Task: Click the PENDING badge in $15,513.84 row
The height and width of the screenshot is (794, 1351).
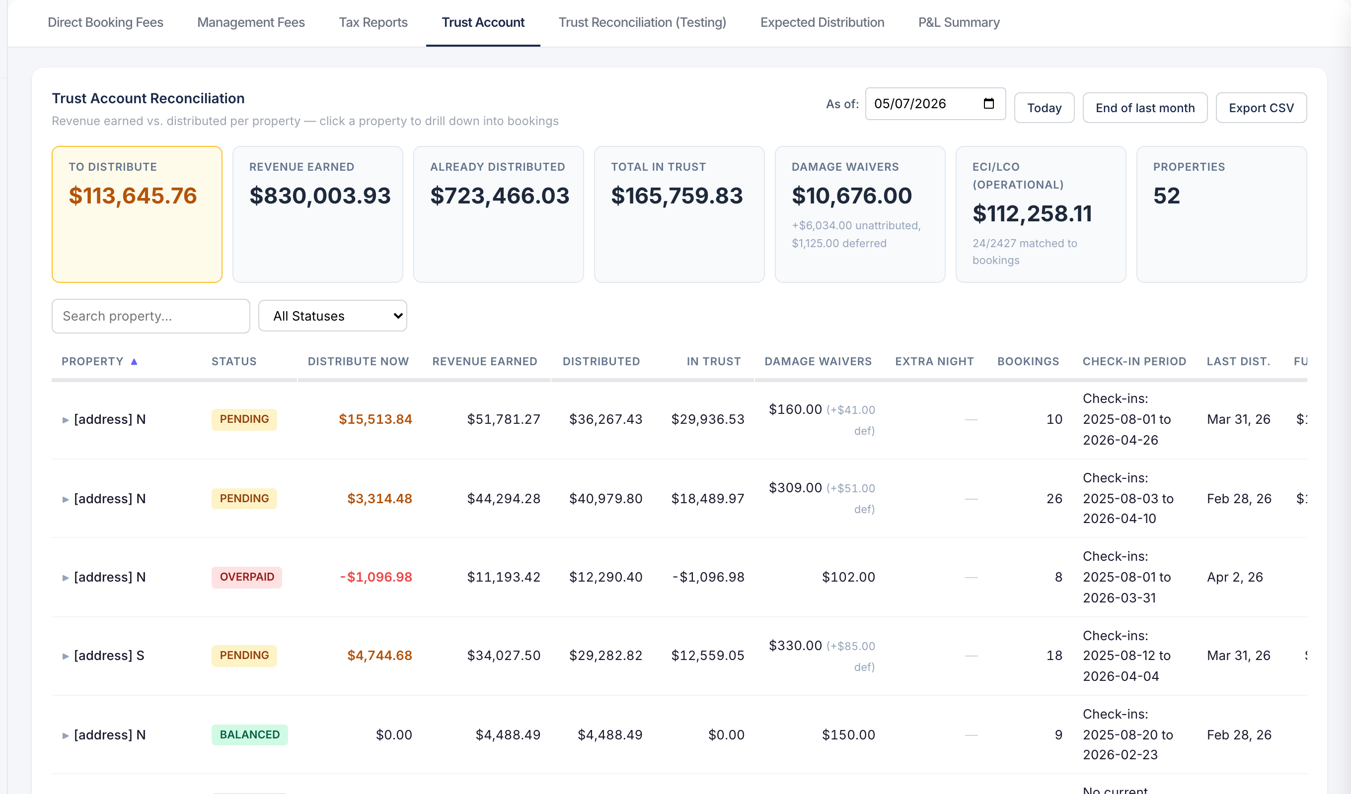Action: pyautogui.click(x=244, y=419)
